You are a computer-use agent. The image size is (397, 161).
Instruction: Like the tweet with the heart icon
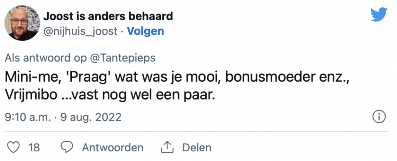(14, 147)
